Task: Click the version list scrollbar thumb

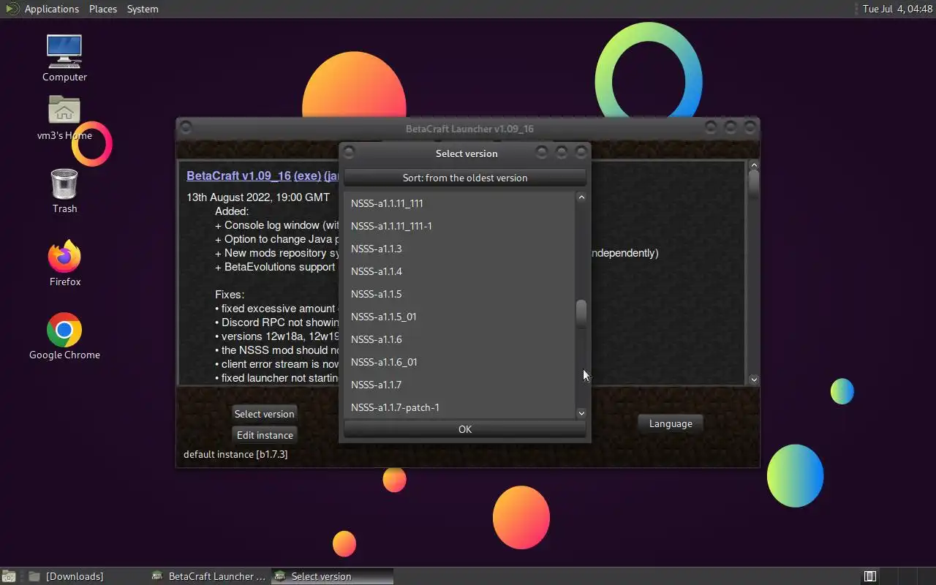Action: (x=581, y=314)
